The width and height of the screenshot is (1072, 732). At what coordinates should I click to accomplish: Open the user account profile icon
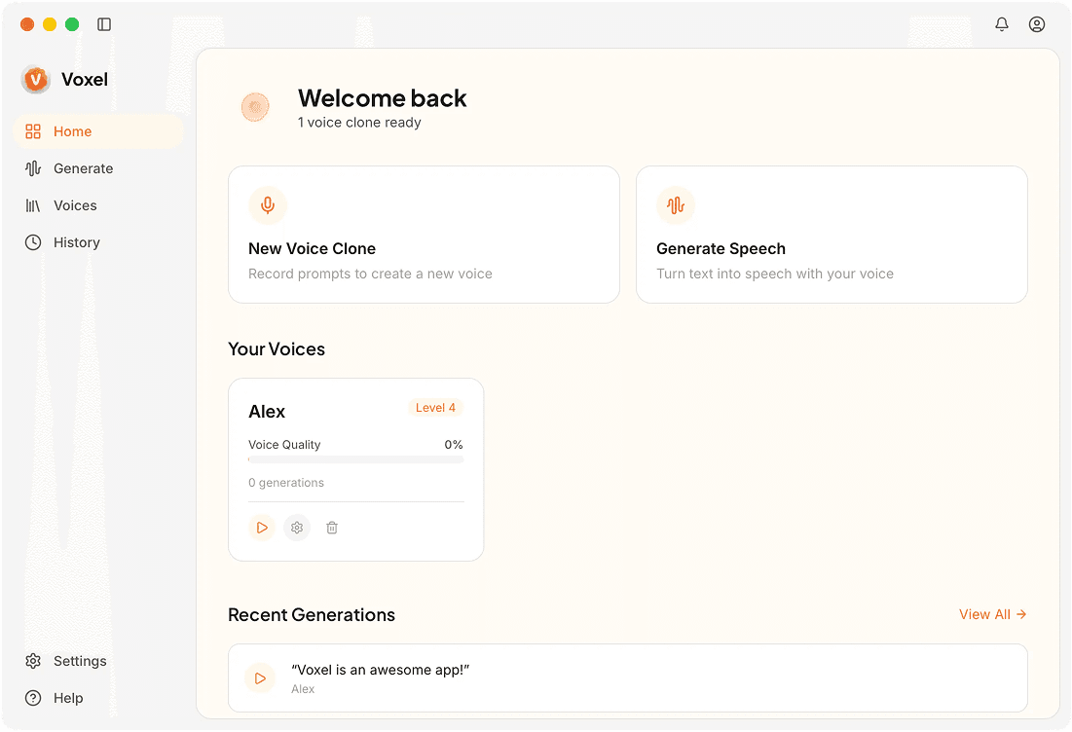click(1037, 24)
